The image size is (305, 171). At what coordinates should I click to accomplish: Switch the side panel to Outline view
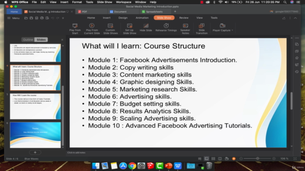28,39
